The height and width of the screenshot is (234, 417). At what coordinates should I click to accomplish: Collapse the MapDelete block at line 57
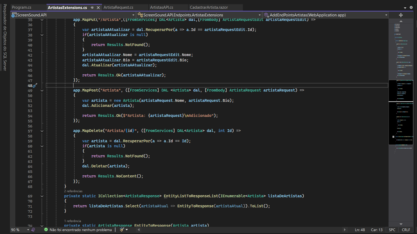(x=42, y=131)
